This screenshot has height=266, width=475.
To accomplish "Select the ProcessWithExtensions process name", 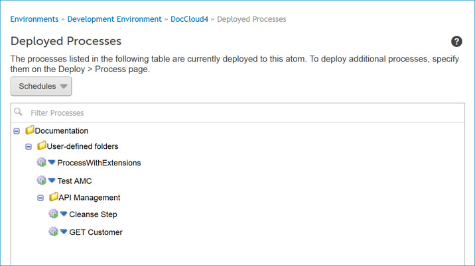I will 99,163.
